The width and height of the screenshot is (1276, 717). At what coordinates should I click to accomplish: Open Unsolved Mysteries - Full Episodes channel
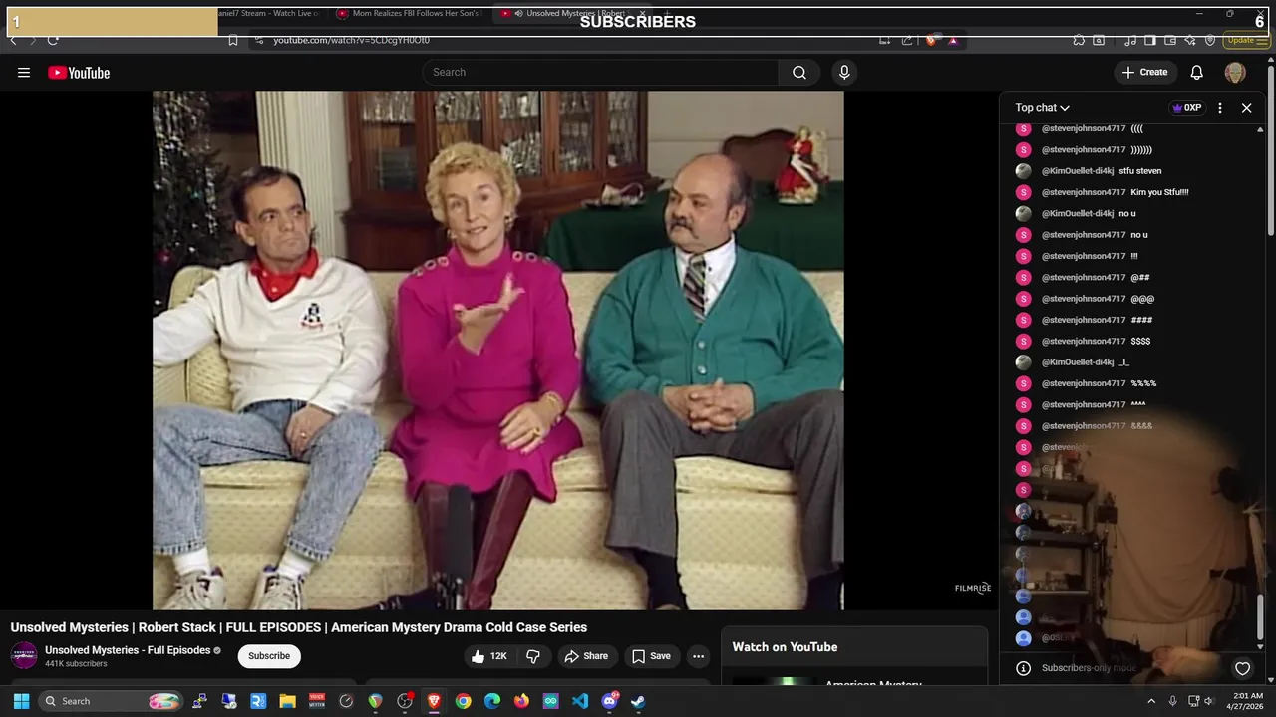[128, 650]
